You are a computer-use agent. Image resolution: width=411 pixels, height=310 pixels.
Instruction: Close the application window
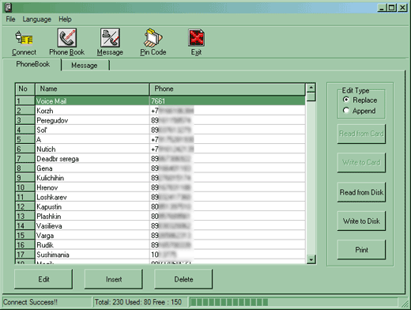tap(402, 8)
